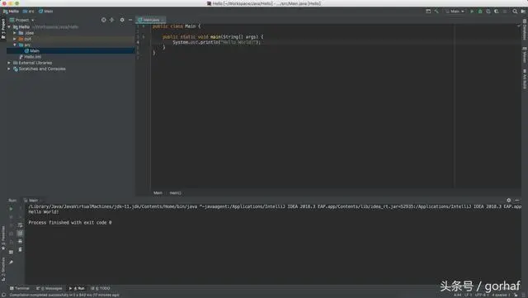
Task: Clear all console output trash icon
Action: [x=20, y=249]
